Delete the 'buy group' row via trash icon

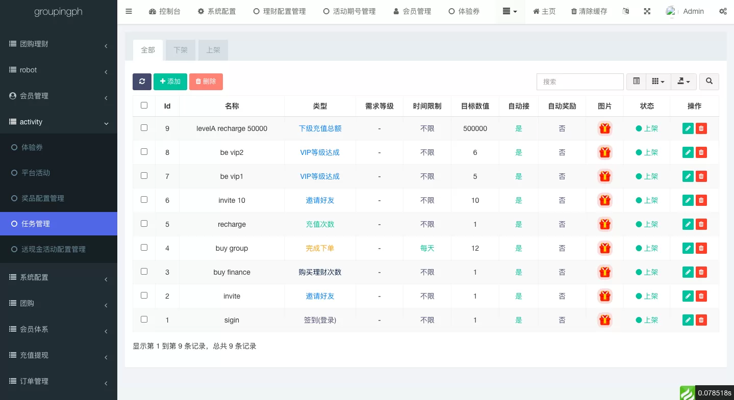click(701, 248)
